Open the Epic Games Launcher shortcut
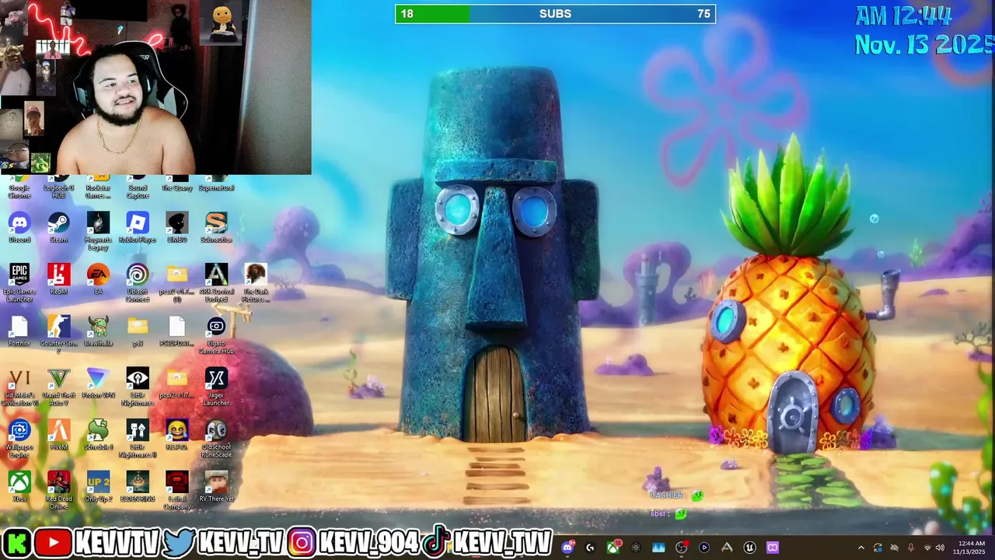The width and height of the screenshot is (995, 560). tap(19, 282)
